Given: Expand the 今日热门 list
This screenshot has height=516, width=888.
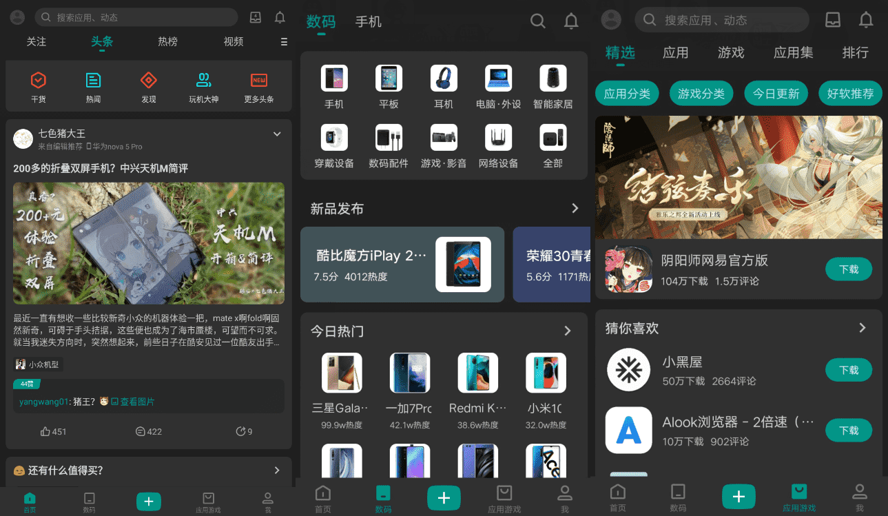Looking at the screenshot, I should coord(567,331).
